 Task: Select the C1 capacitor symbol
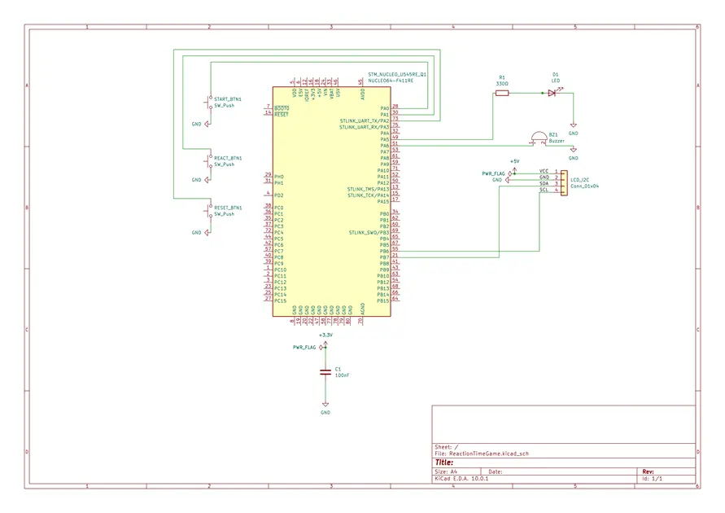click(325, 371)
